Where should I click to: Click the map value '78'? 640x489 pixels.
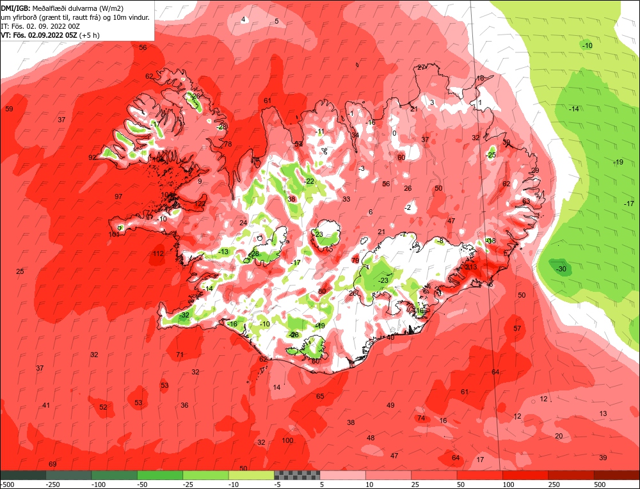(228, 144)
